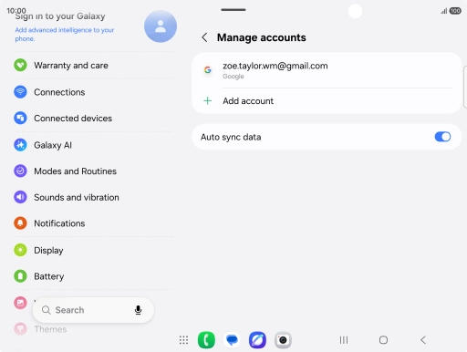Open Modes and Routines settings

click(x=93, y=171)
